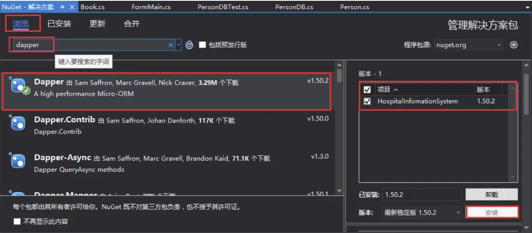Open package source settings gear
This screenshot has width=532, height=233.
[x=514, y=45]
